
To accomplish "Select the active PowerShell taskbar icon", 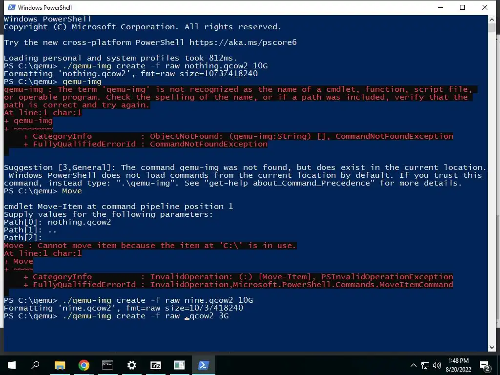I will click(x=204, y=365).
